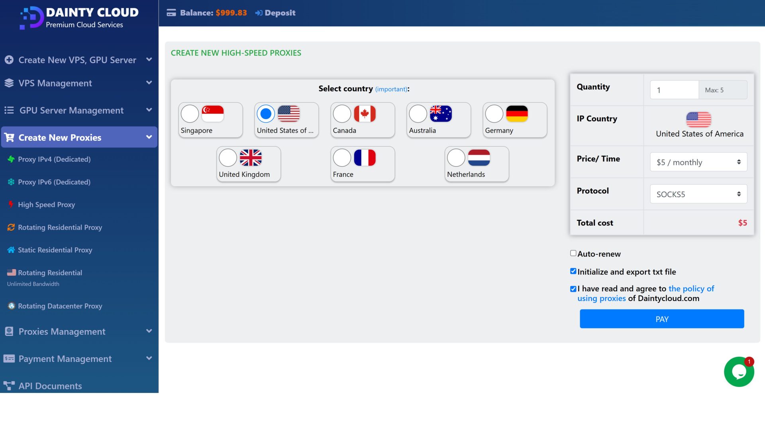Screen dimensions: 765x430
Task: Click the Australia flag
Action: 441,114
